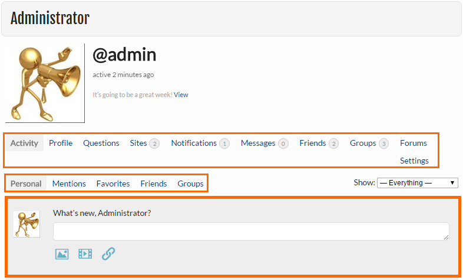This screenshot has height=280, width=463.
Task: Open the Profile tab
Action: coord(61,143)
